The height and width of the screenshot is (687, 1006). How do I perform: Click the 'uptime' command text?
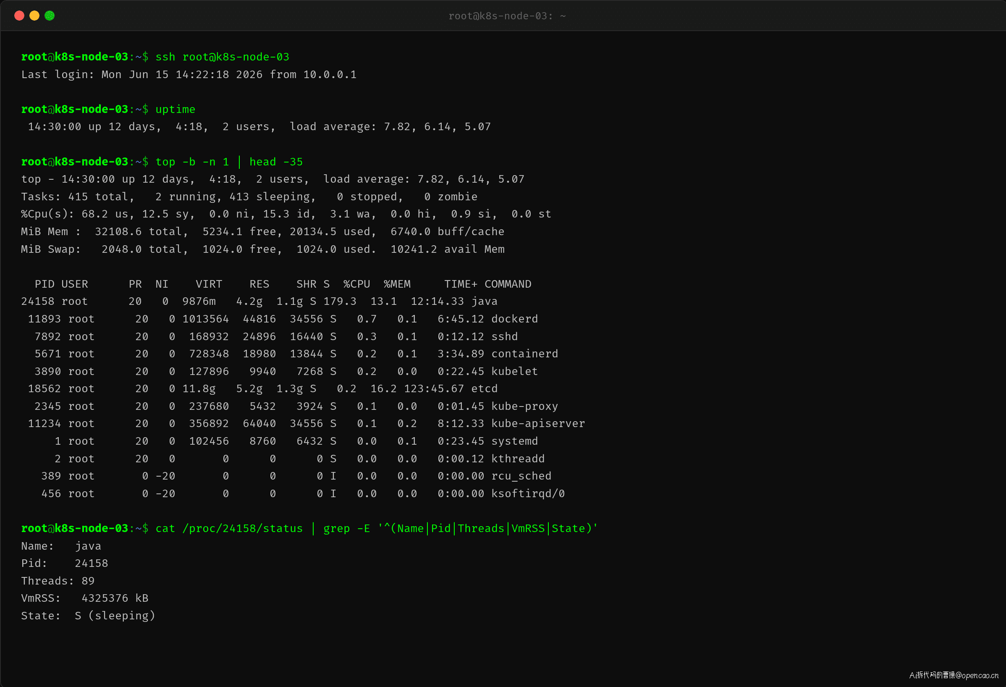point(176,109)
